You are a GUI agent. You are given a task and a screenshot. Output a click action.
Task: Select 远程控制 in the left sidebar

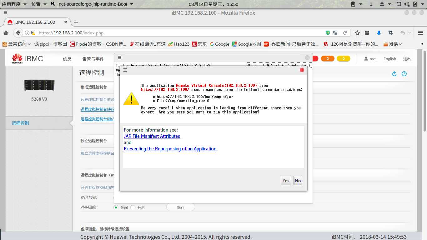point(20,123)
